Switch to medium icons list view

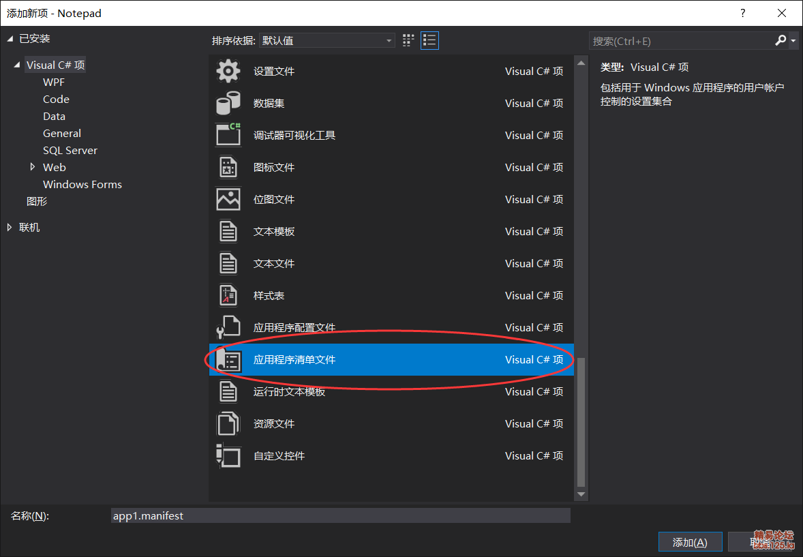(429, 40)
